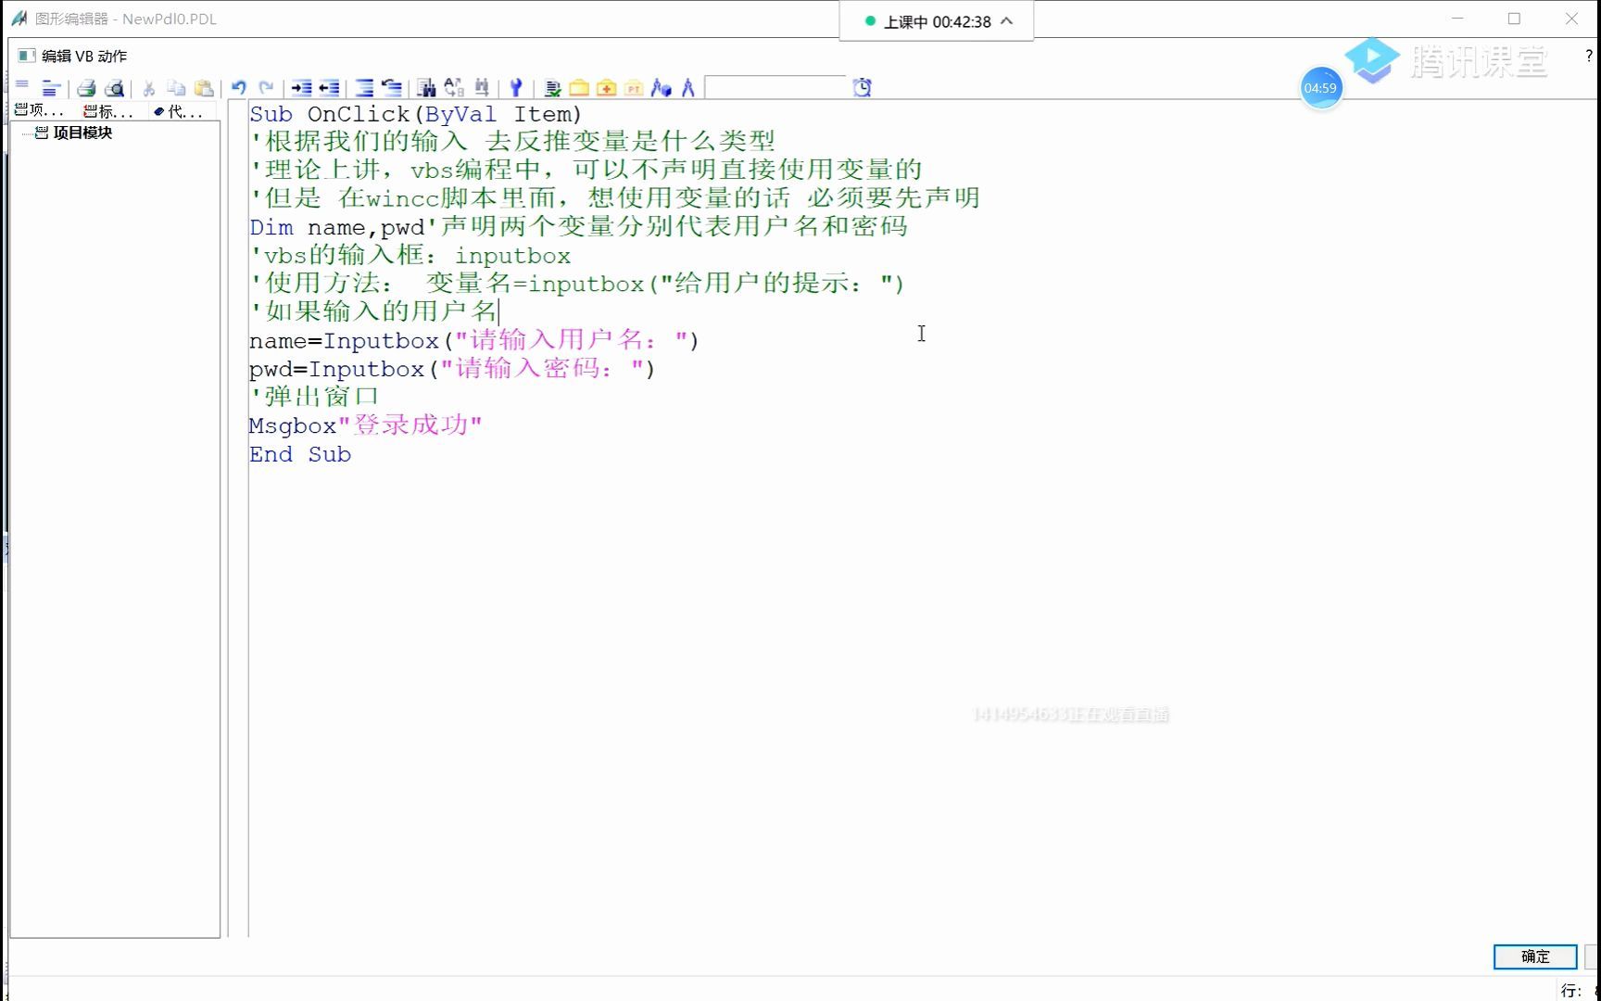Click the yellow tag dialog icon
1601x1001 pixels.
[579, 88]
